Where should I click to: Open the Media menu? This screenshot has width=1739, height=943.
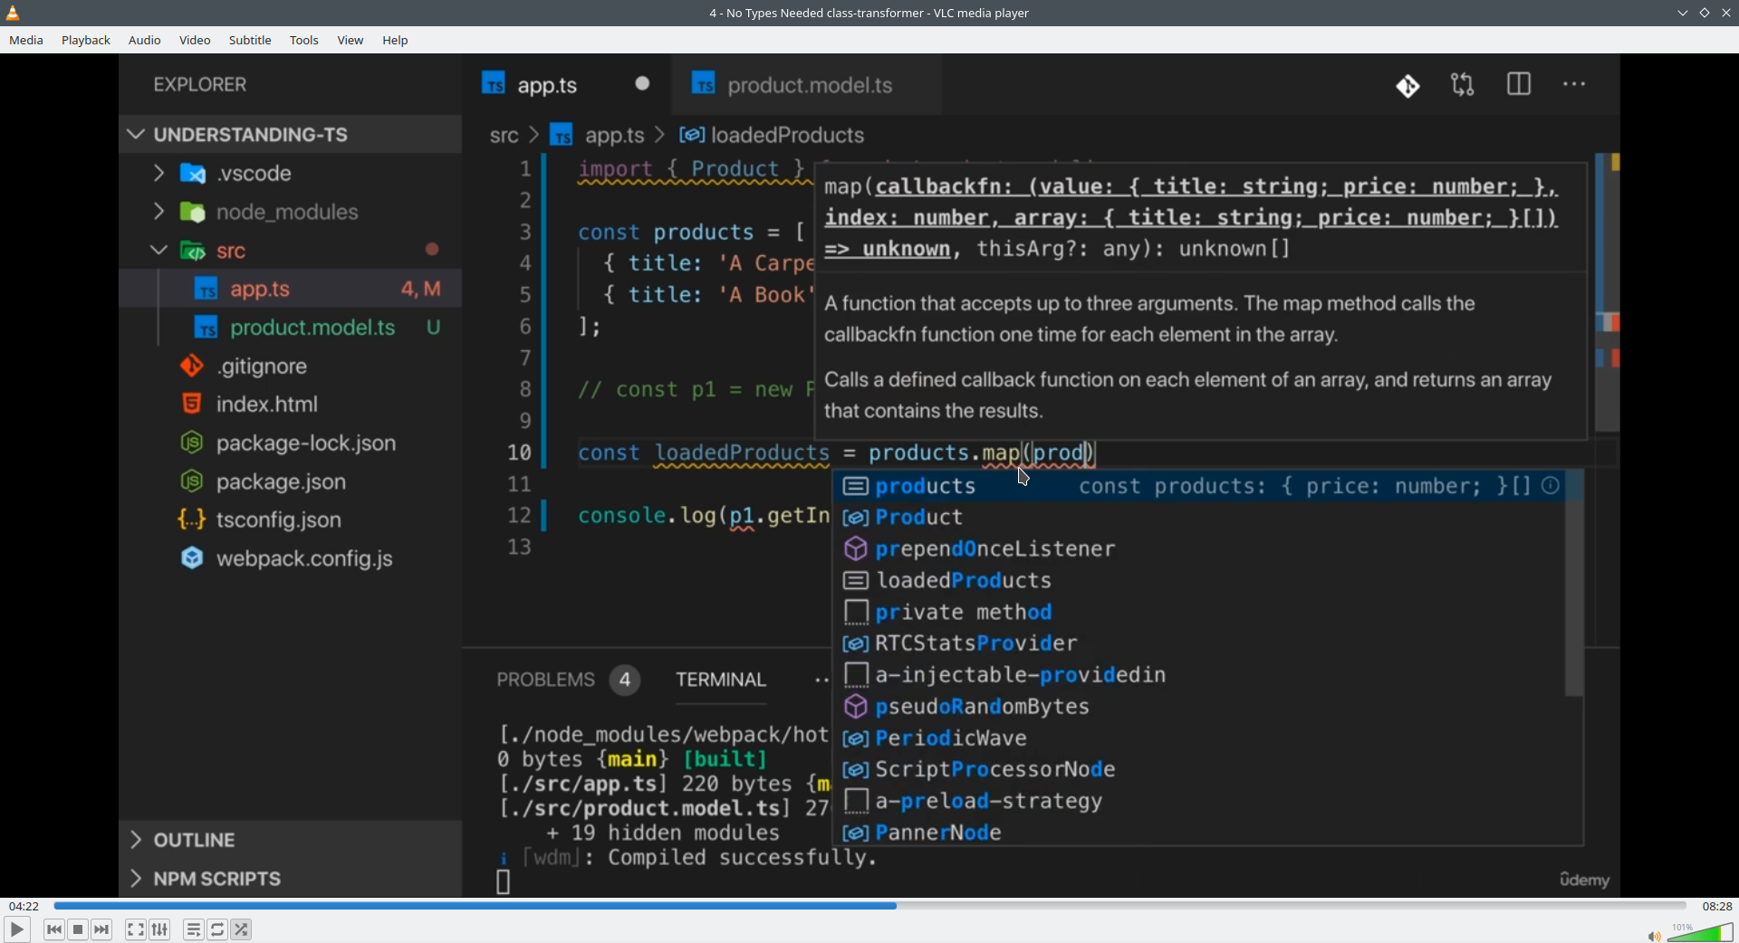tap(26, 41)
